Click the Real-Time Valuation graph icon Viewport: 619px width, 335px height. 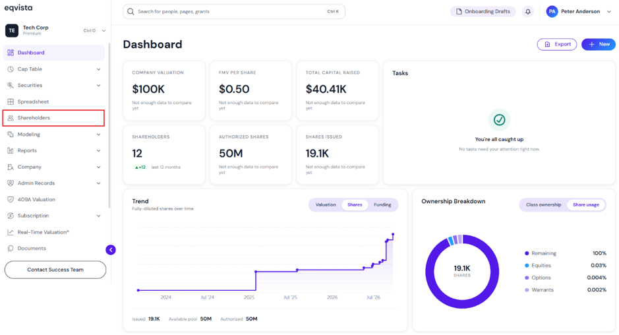(11, 232)
